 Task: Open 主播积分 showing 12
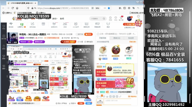point(22,25)
